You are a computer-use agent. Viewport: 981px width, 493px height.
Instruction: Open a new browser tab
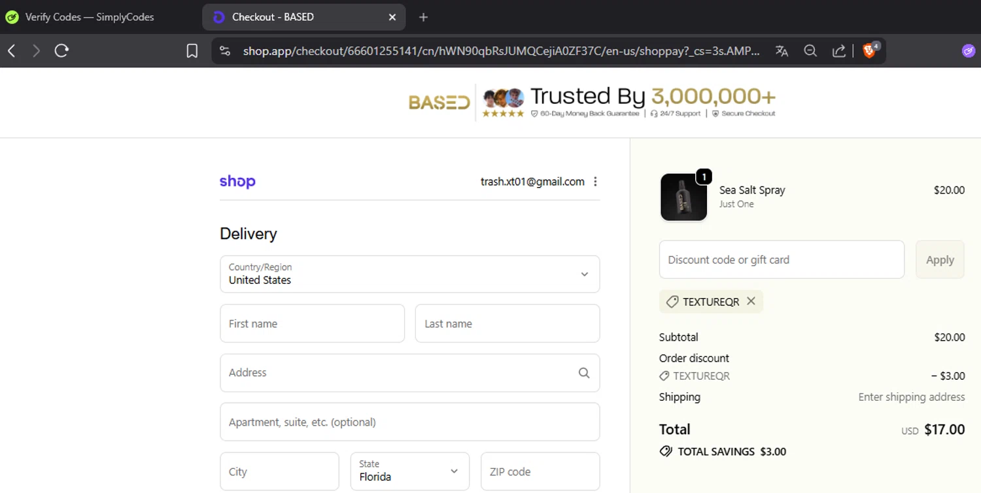click(x=423, y=17)
